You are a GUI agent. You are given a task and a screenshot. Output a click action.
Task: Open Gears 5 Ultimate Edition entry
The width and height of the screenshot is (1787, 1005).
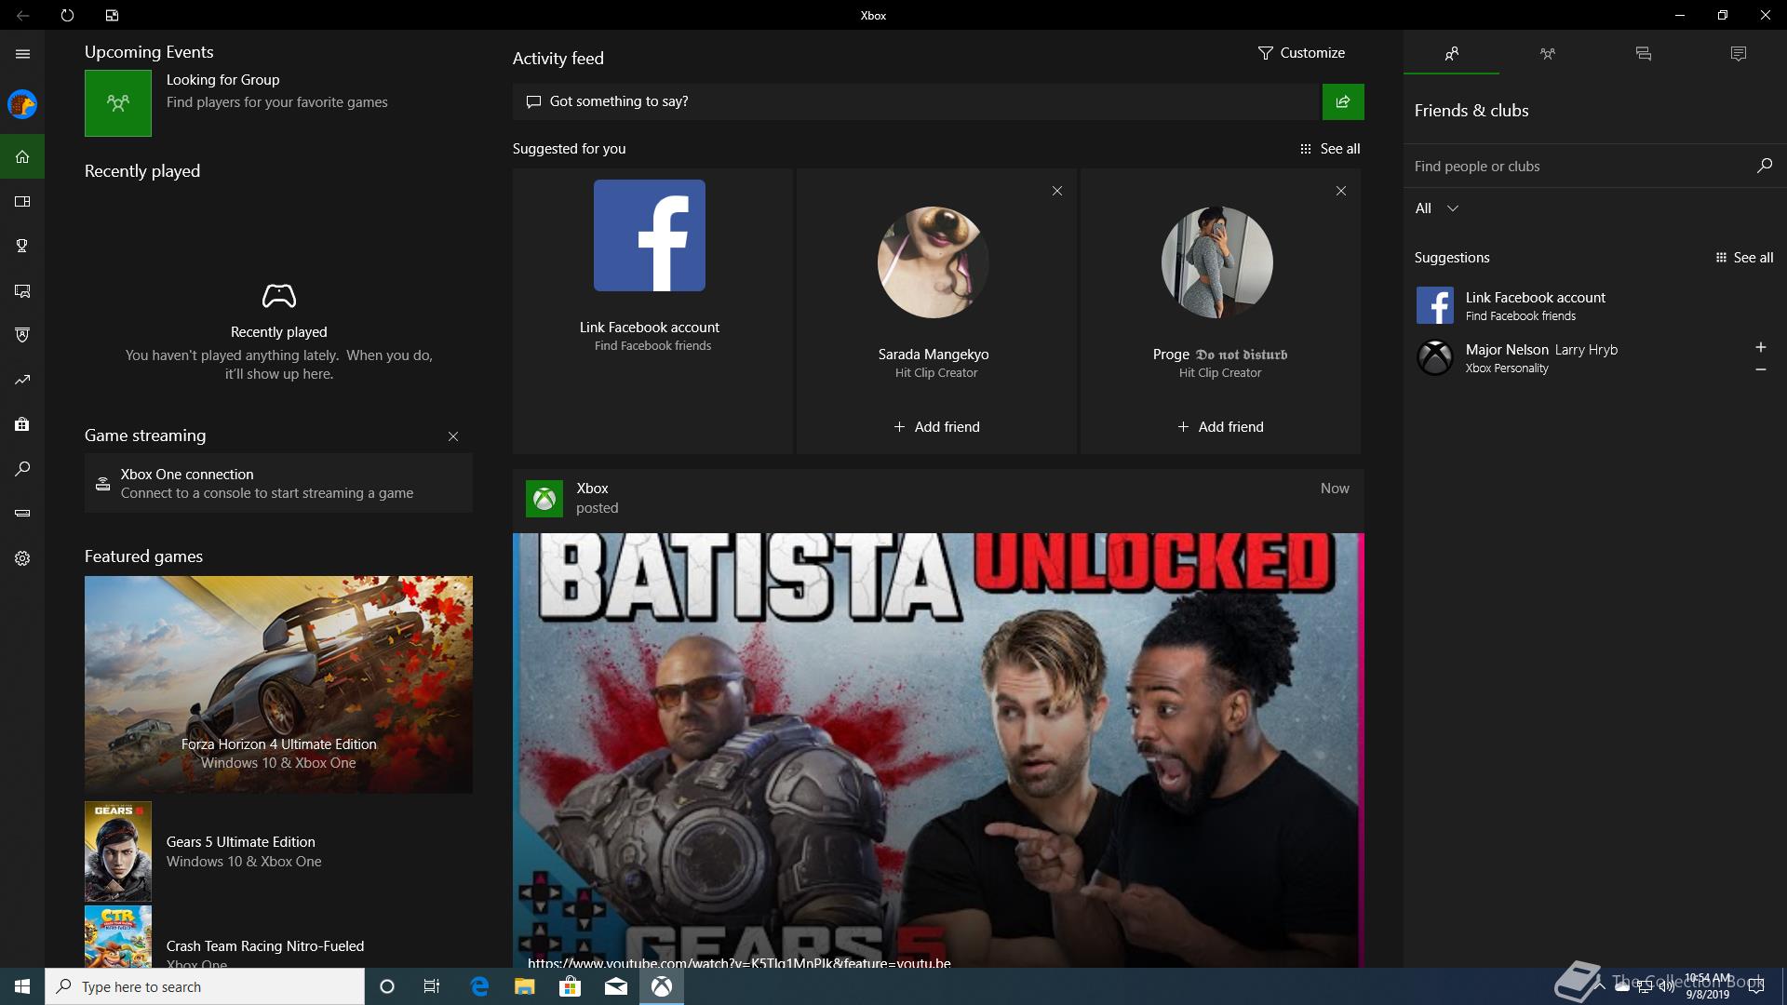tap(278, 851)
